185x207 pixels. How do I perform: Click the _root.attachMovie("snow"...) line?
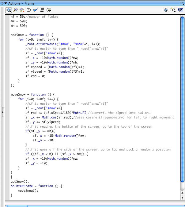(63, 44)
